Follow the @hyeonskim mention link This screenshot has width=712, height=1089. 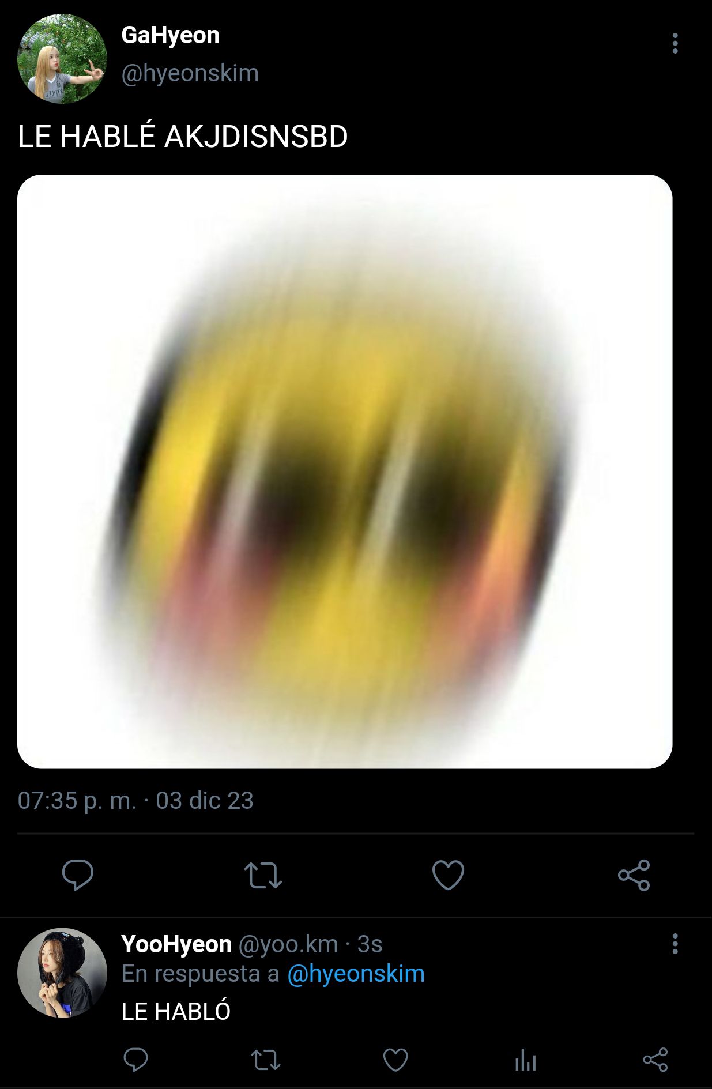point(356,974)
